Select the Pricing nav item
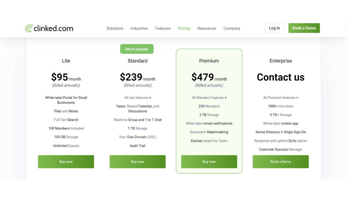The width and height of the screenshot is (347, 198). click(x=184, y=28)
